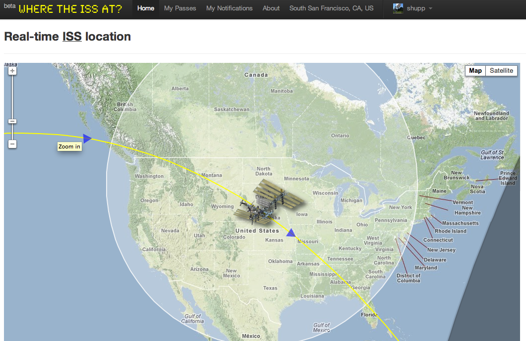This screenshot has height=341, width=526.
Task: Click the map zoom out minus button
Action: coord(12,145)
